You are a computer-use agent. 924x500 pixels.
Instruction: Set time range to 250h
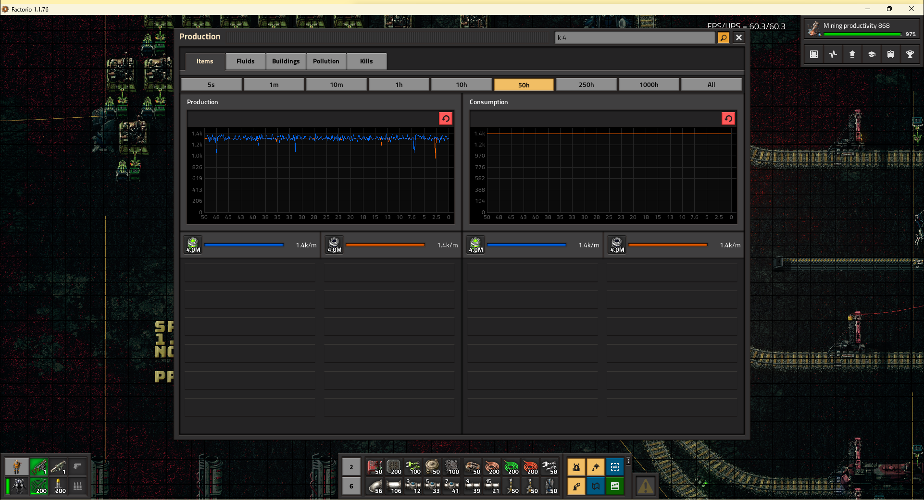tap(587, 85)
